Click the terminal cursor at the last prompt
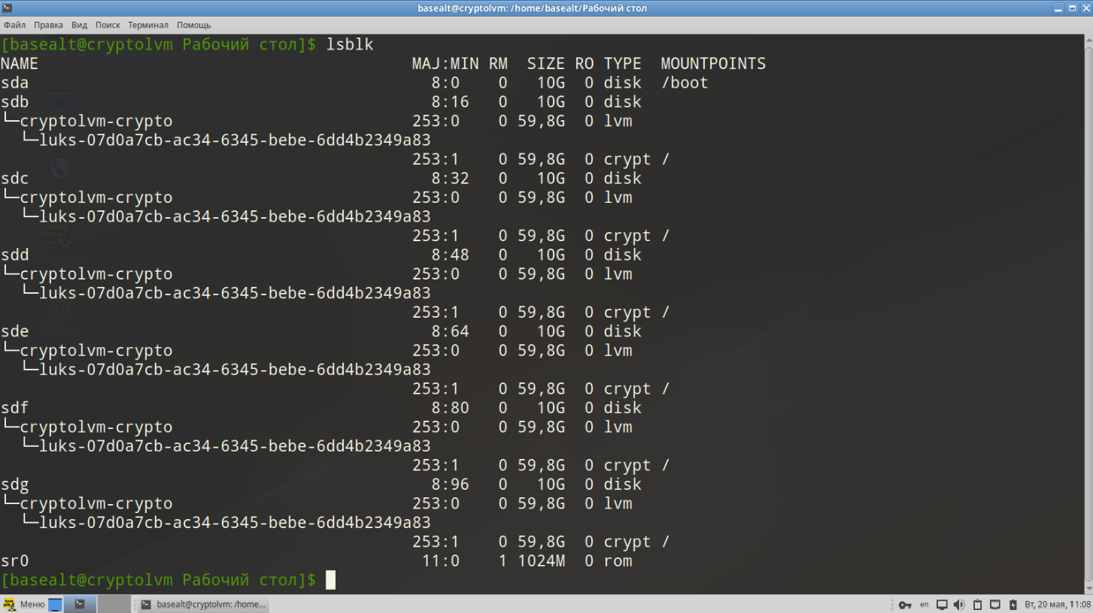 click(330, 580)
